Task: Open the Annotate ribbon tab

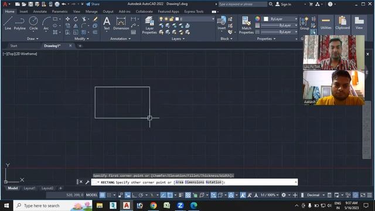Action: [40, 12]
